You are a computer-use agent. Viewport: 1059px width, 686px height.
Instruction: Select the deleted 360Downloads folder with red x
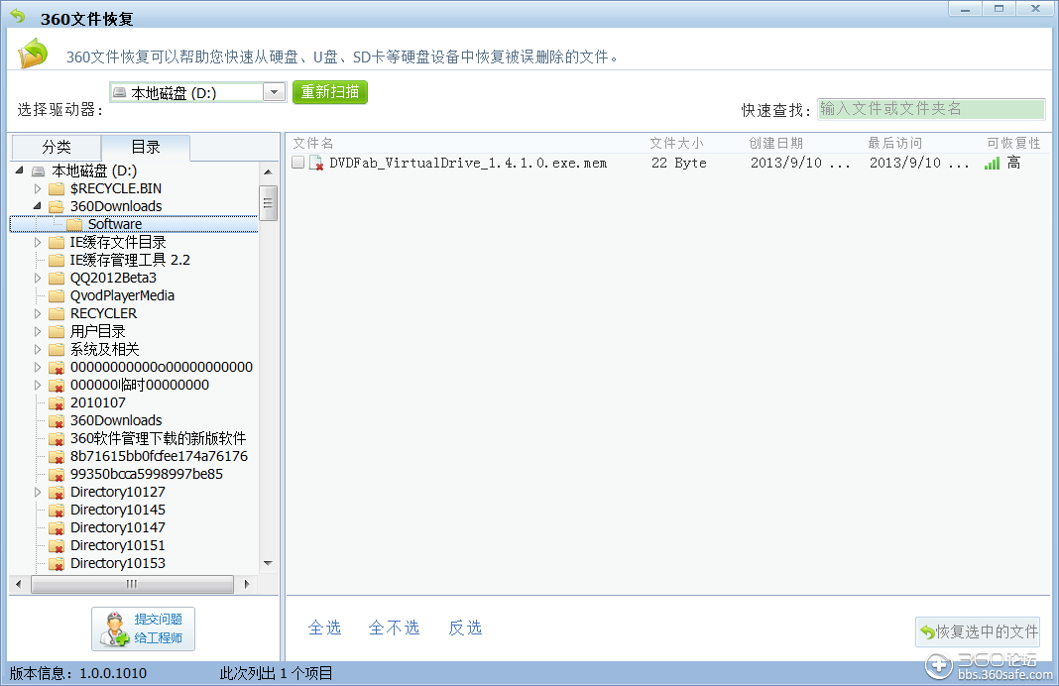tap(116, 420)
